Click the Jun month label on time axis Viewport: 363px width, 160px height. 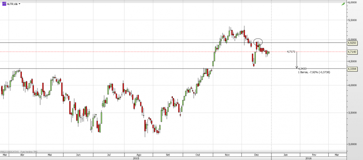pyautogui.click(x=78, y=155)
